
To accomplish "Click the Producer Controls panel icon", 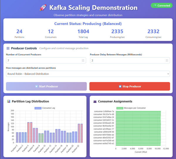I will click(8, 48).
